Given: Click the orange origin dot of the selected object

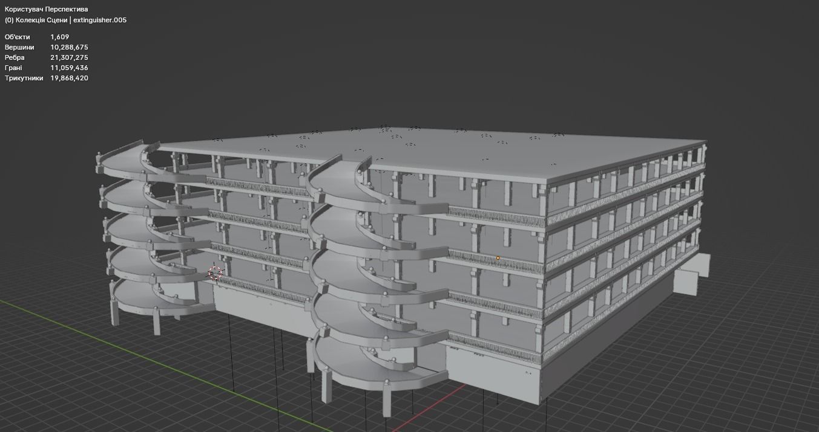Looking at the screenshot, I should tap(498, 258).
